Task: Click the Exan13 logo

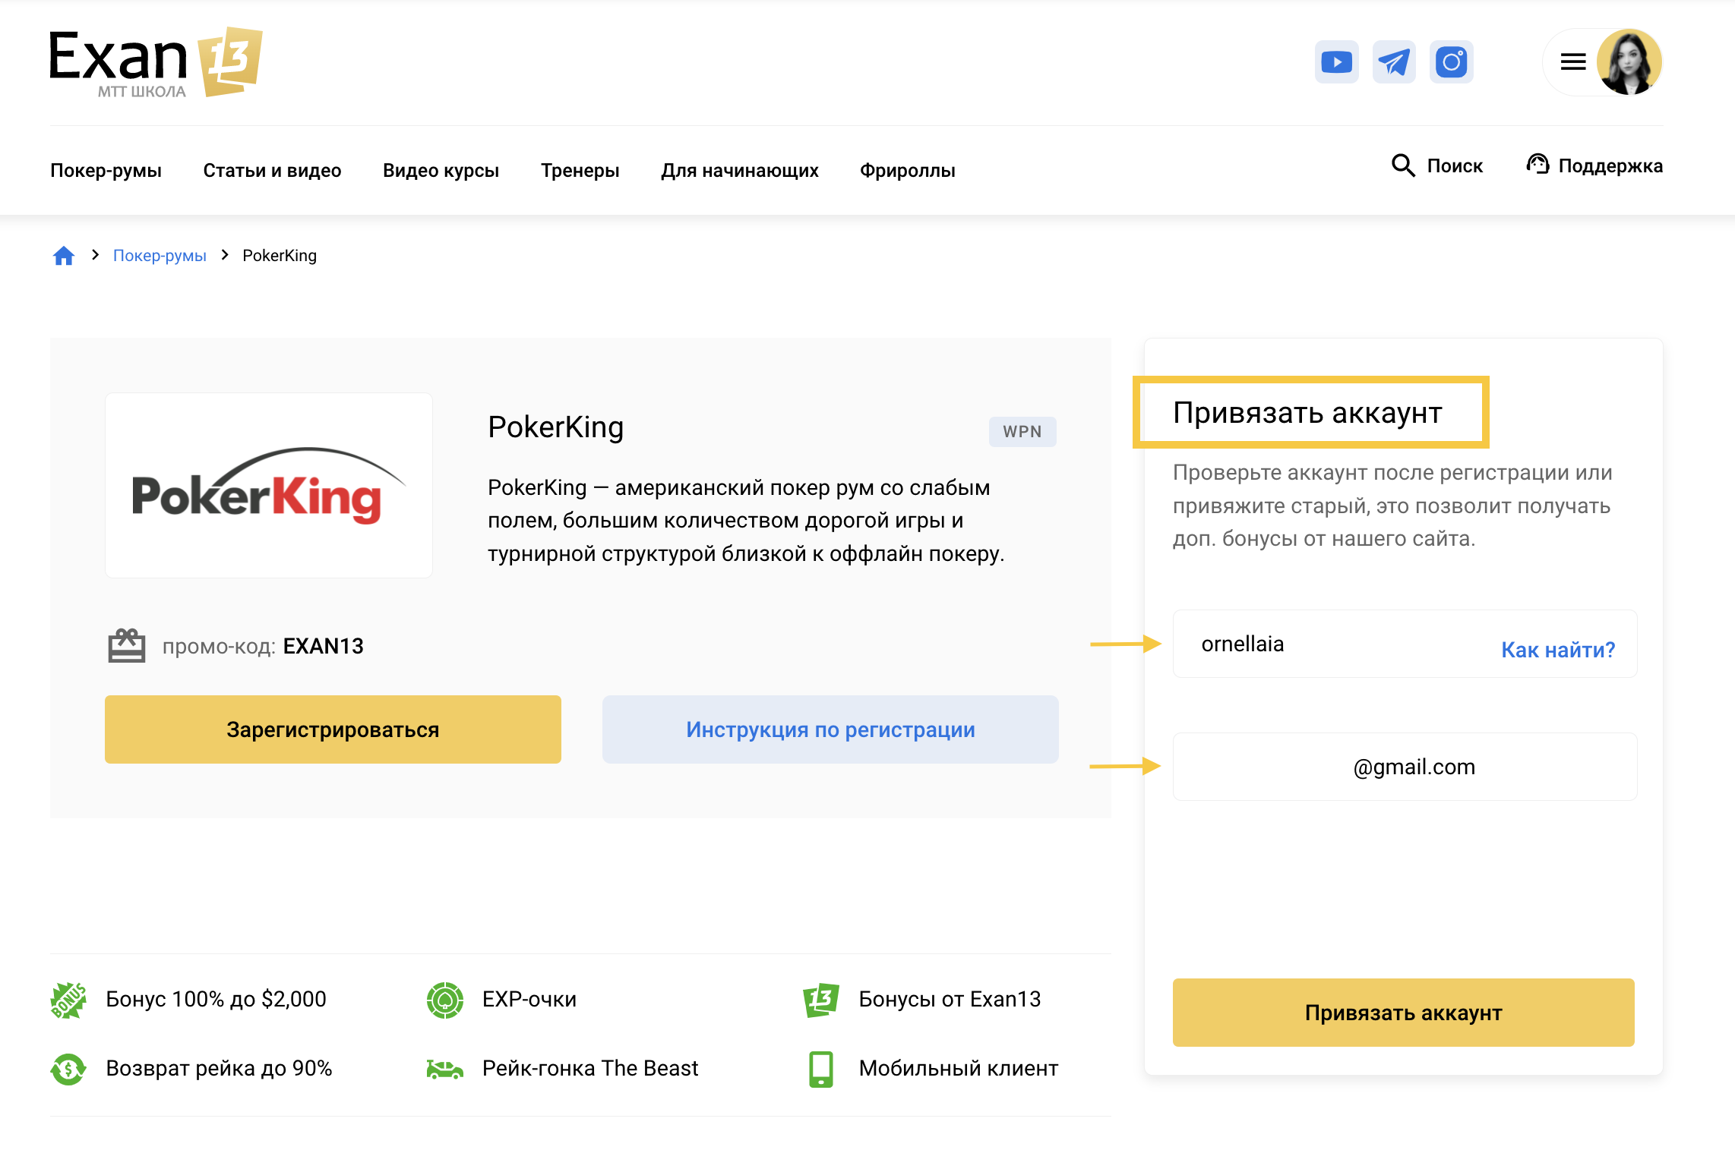Action: 156,63
